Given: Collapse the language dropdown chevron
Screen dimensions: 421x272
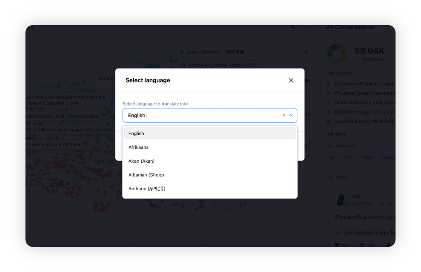Looking at the screenshot, I should tap(291, 115).
